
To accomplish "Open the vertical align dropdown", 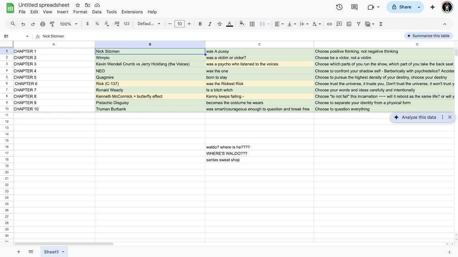I will [x=292, y=24].
